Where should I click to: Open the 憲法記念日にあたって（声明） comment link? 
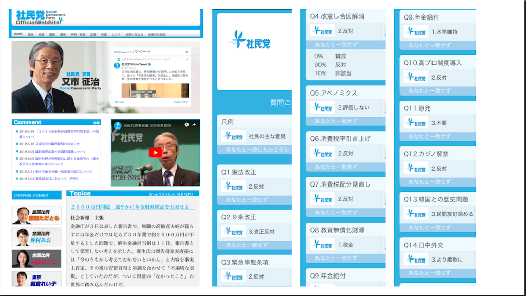(x=57, y=179)
